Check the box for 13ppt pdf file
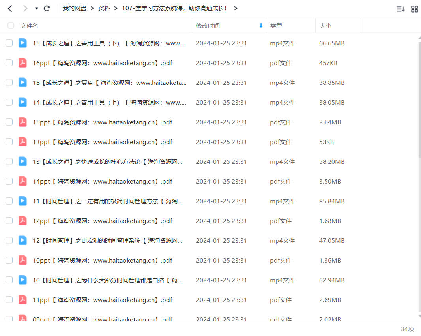 (9, 142)
